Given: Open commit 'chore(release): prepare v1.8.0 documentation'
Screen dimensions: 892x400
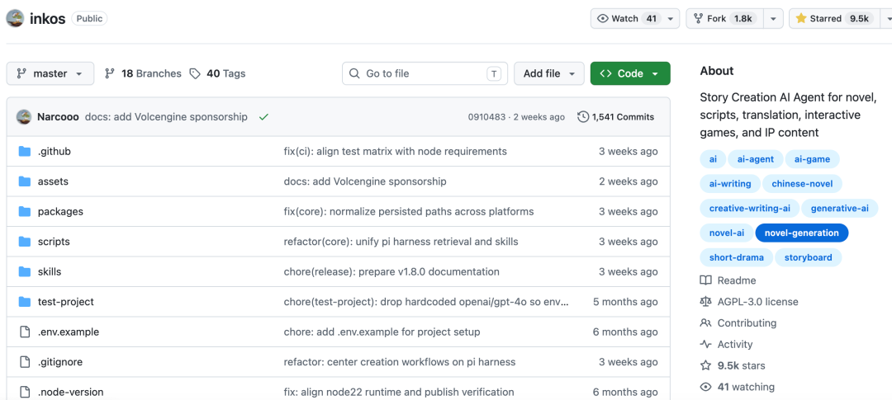Looking at the screenshot, I should [391, 272].
